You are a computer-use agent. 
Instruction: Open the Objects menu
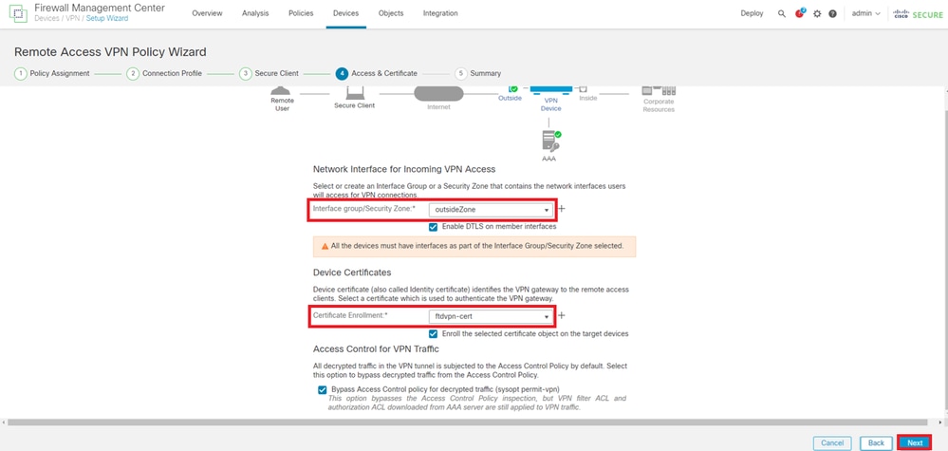click(x=391, y=13)
